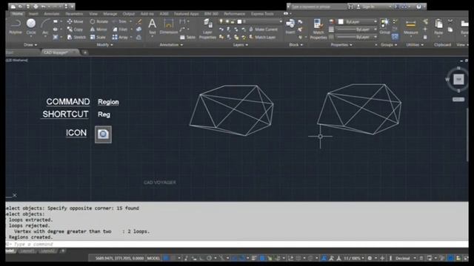Expand the Utilities panel
474x266 pixels.
pos(415,44)
